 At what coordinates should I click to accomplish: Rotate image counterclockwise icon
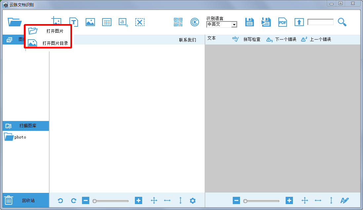[x=60, y=200]
